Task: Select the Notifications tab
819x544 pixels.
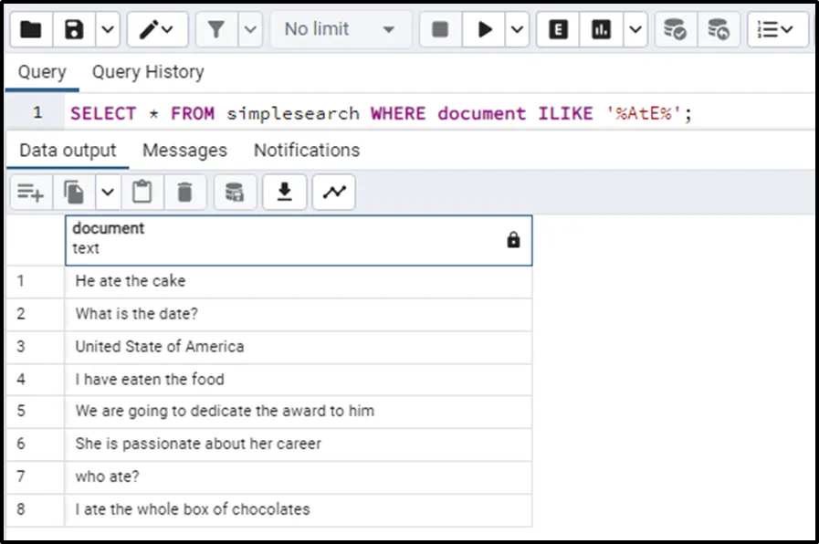Action: pos(307,150)
